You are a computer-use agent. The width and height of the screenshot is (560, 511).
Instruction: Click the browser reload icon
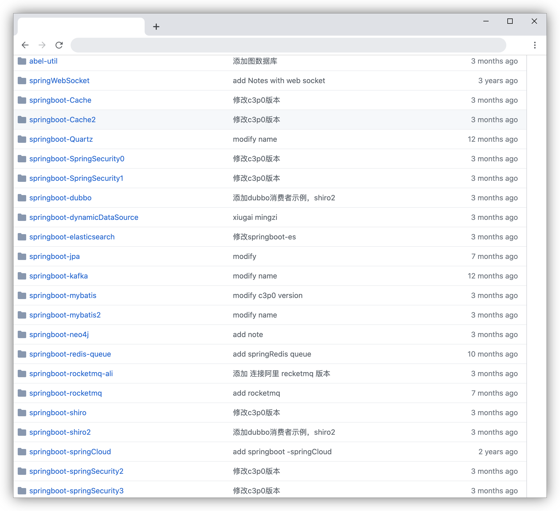pos(59,45)
